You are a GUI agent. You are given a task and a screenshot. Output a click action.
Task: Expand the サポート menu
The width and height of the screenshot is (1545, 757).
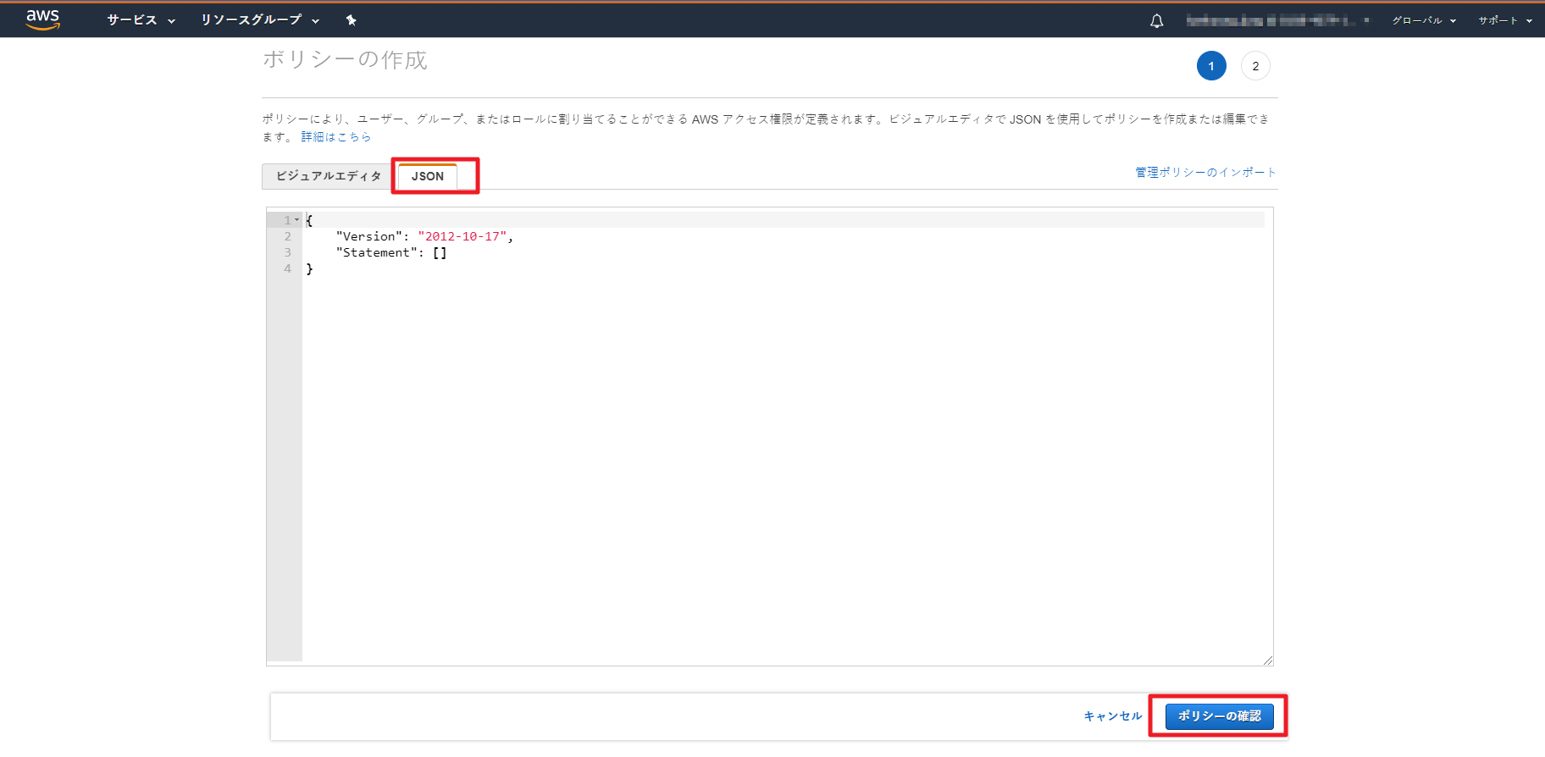(x=1504, y=20)
